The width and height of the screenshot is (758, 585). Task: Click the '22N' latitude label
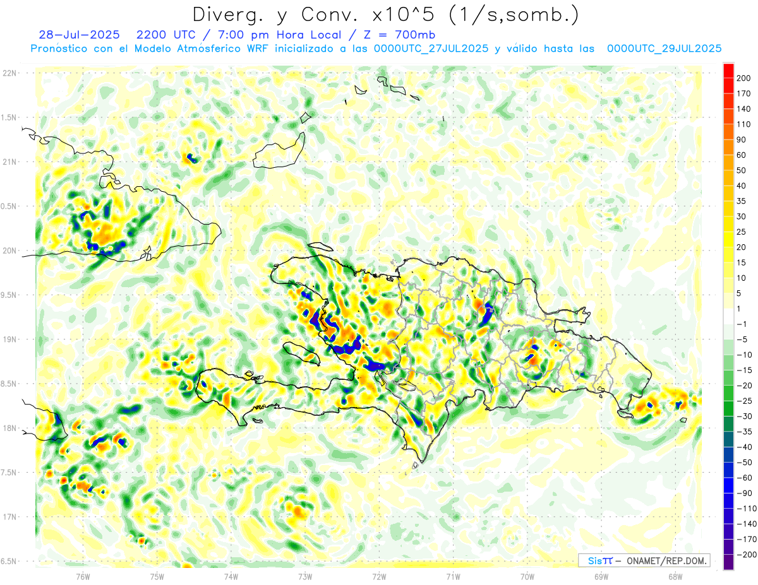(9, 73)
